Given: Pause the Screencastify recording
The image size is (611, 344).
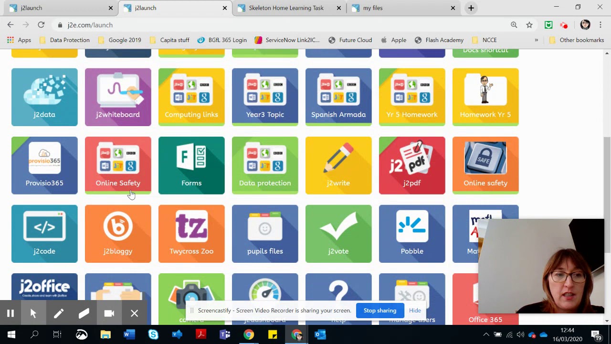Looking at the screenshot, I should (x=11, y=313).
